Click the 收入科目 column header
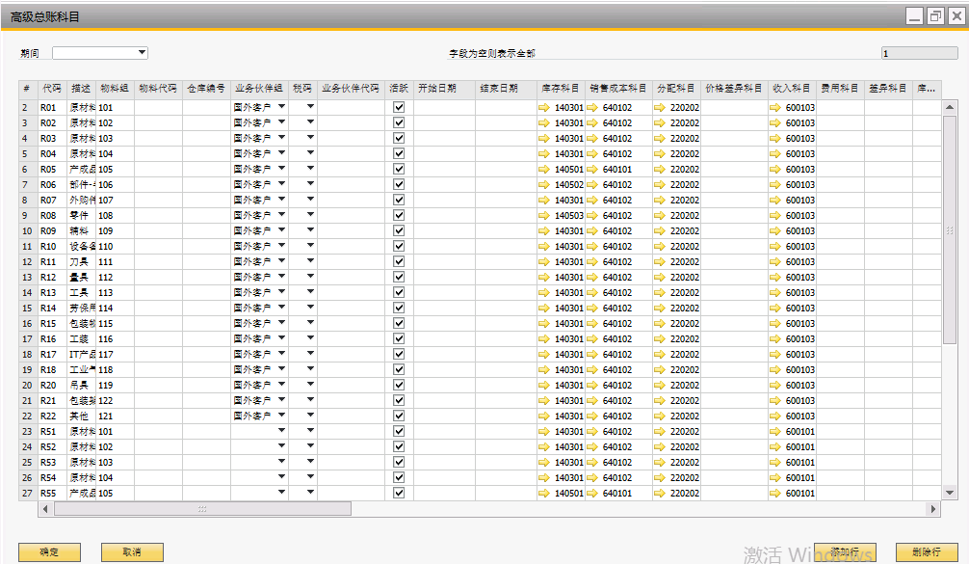This screenshot has width=969, height=564. click(792, 89)
